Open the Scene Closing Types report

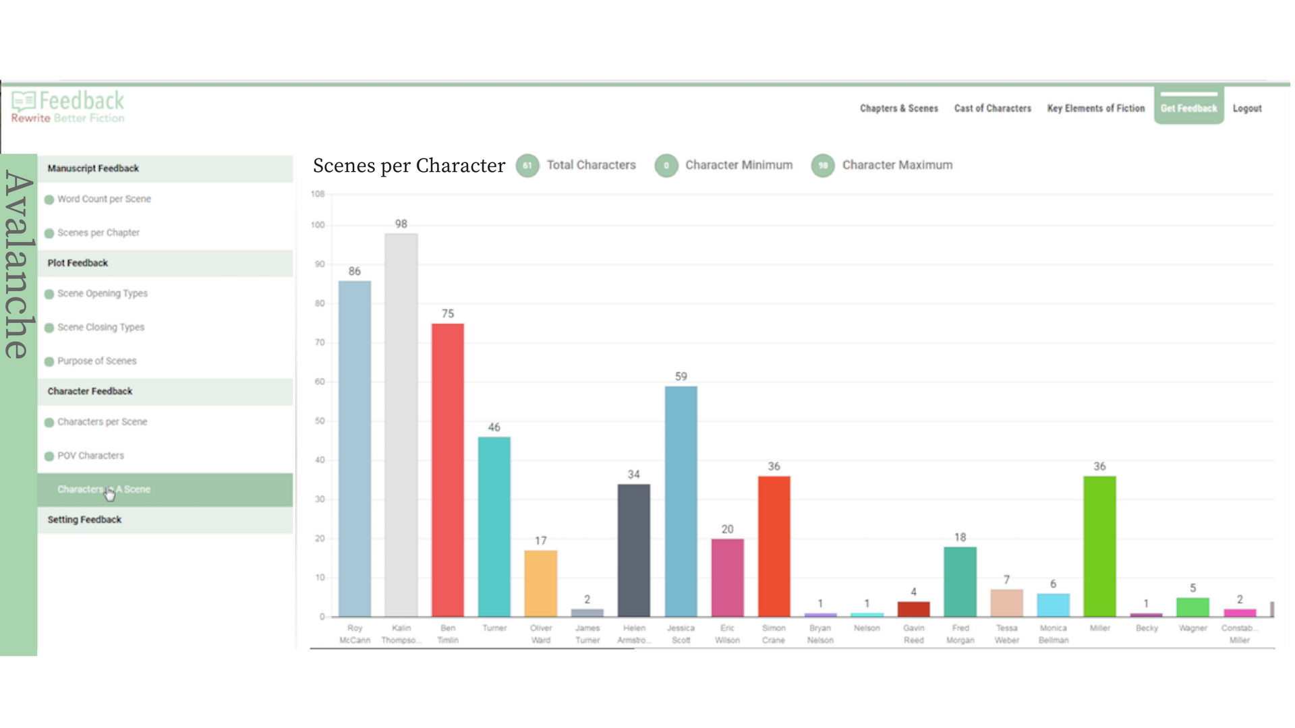pyautogui.click(x=101, y=327)
